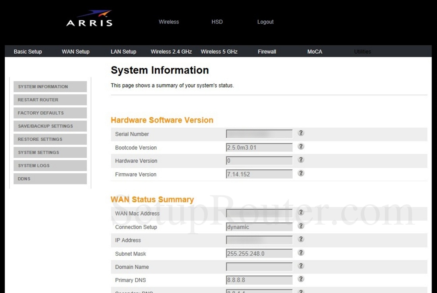
Task: Open the Utilities tab
Action: click(x=362, y=51)
